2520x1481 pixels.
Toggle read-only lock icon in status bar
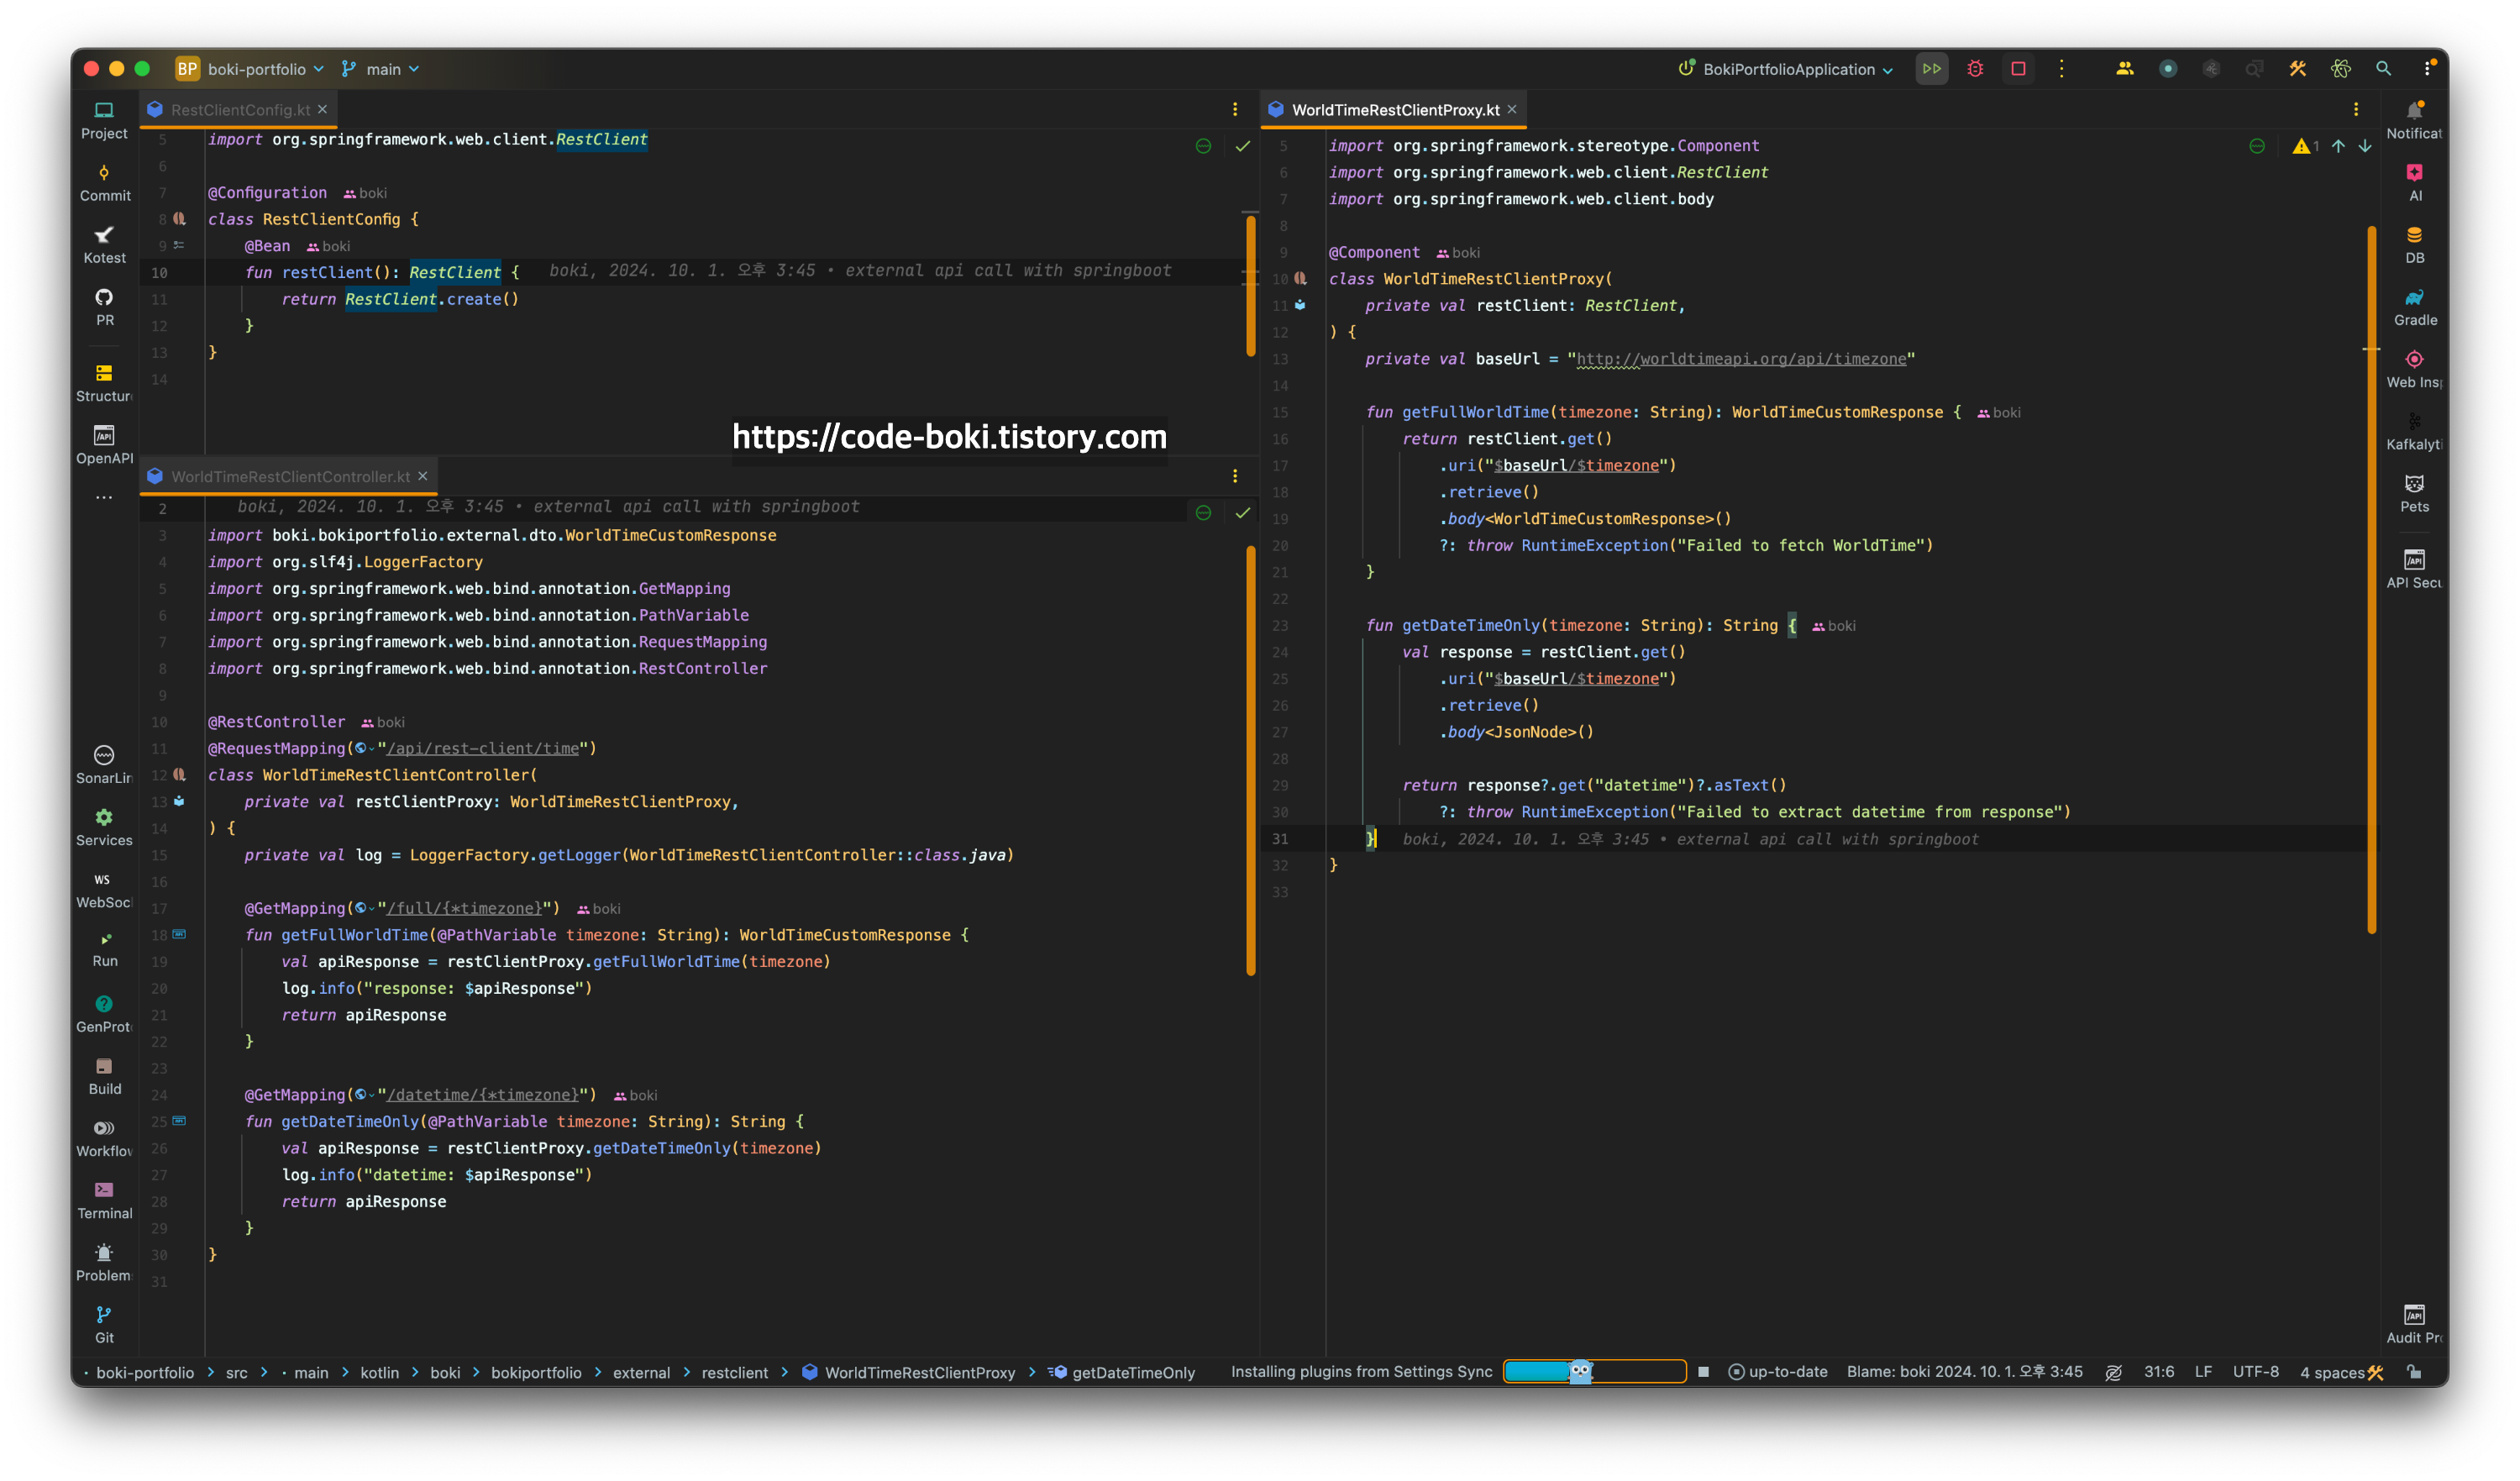2414,1372
